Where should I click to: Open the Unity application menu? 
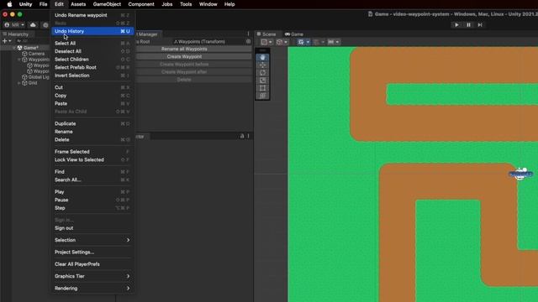pyautogui.click(x=25, y=4)
